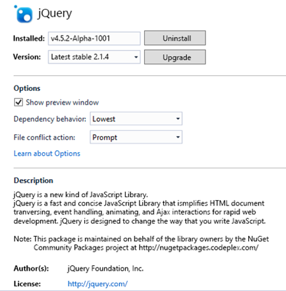Click the jQuery title text
286x291 pixels.
click(x=55, y=14)
